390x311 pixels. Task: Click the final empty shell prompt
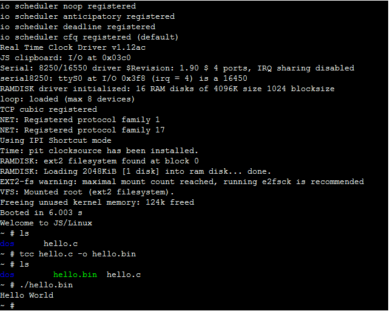[7, 306]
